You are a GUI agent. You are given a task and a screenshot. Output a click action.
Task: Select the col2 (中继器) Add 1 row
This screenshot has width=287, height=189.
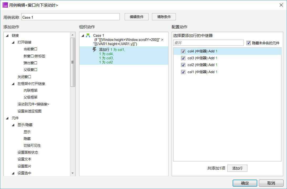[227, 65]
